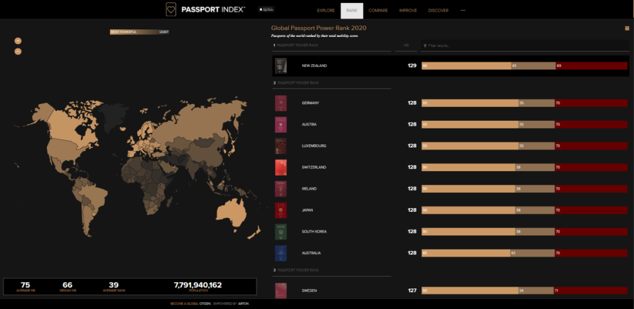Select SWEDEN country name
Viewport: 634px width, 309px height.
point(309,290)
